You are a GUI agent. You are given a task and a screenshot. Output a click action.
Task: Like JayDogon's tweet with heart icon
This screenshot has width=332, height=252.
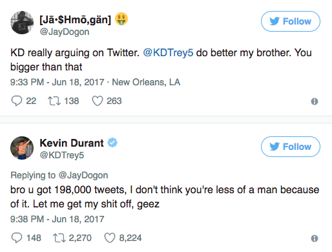98,101
